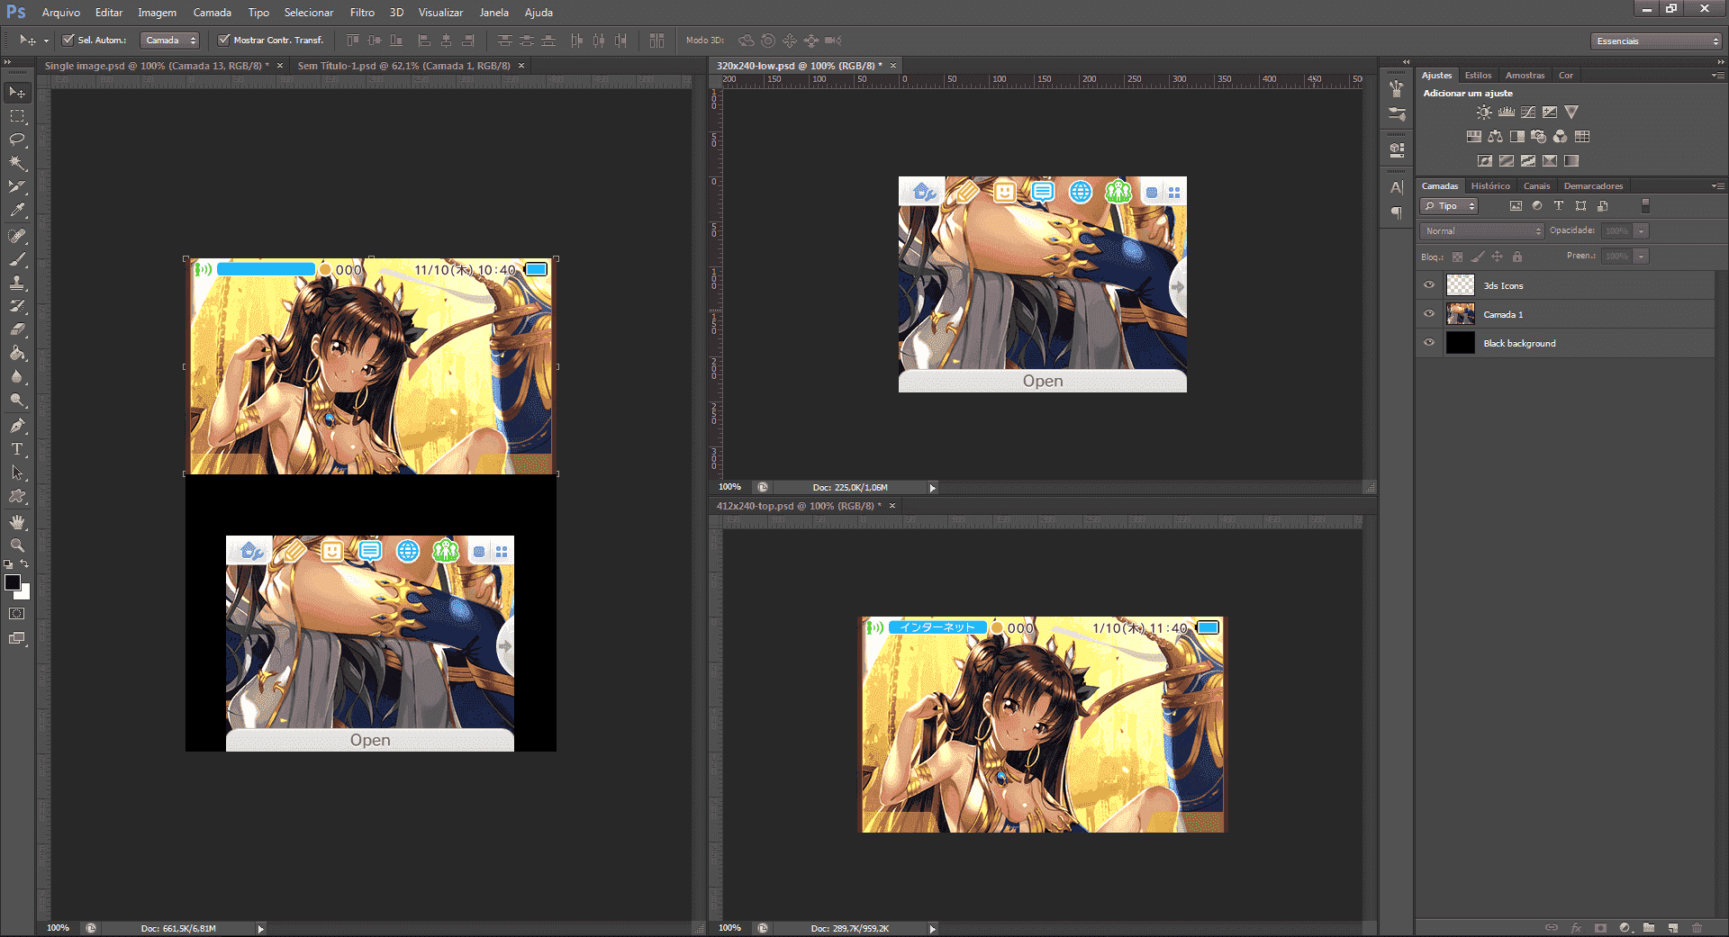Screen dimensions: 1729x937
Task: Open Adjustments panel options menu
Action: point(1717,76)
